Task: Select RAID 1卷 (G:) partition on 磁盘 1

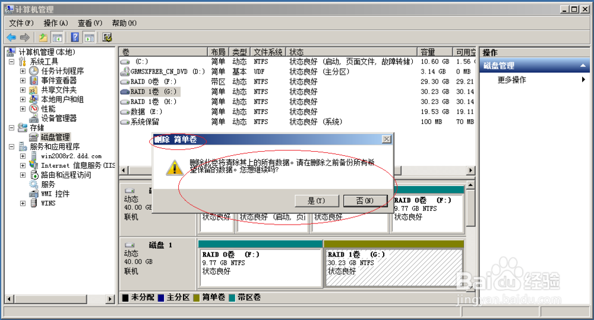Action: click(394, 263)
